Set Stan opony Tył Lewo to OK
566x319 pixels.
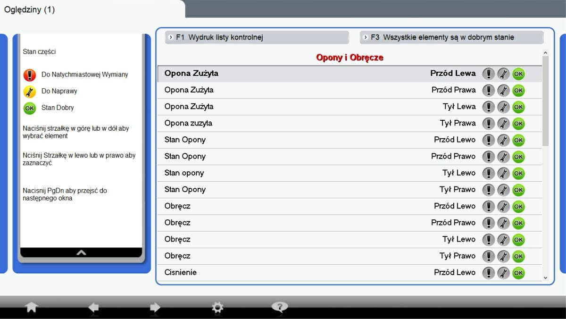pos(518,173)
